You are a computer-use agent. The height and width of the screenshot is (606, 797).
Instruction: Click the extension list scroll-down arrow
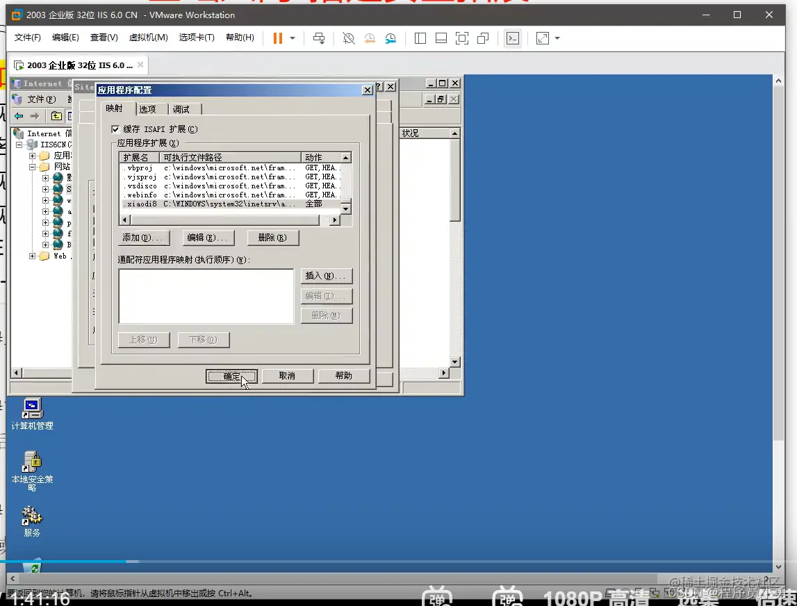(346, 209)
